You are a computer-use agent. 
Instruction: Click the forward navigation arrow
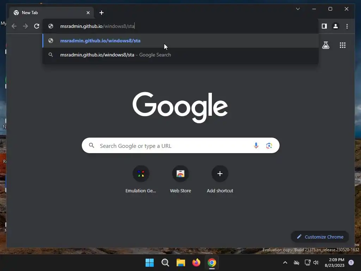click(25, 26)
